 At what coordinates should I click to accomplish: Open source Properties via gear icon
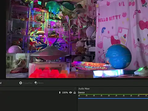(21, 83)
